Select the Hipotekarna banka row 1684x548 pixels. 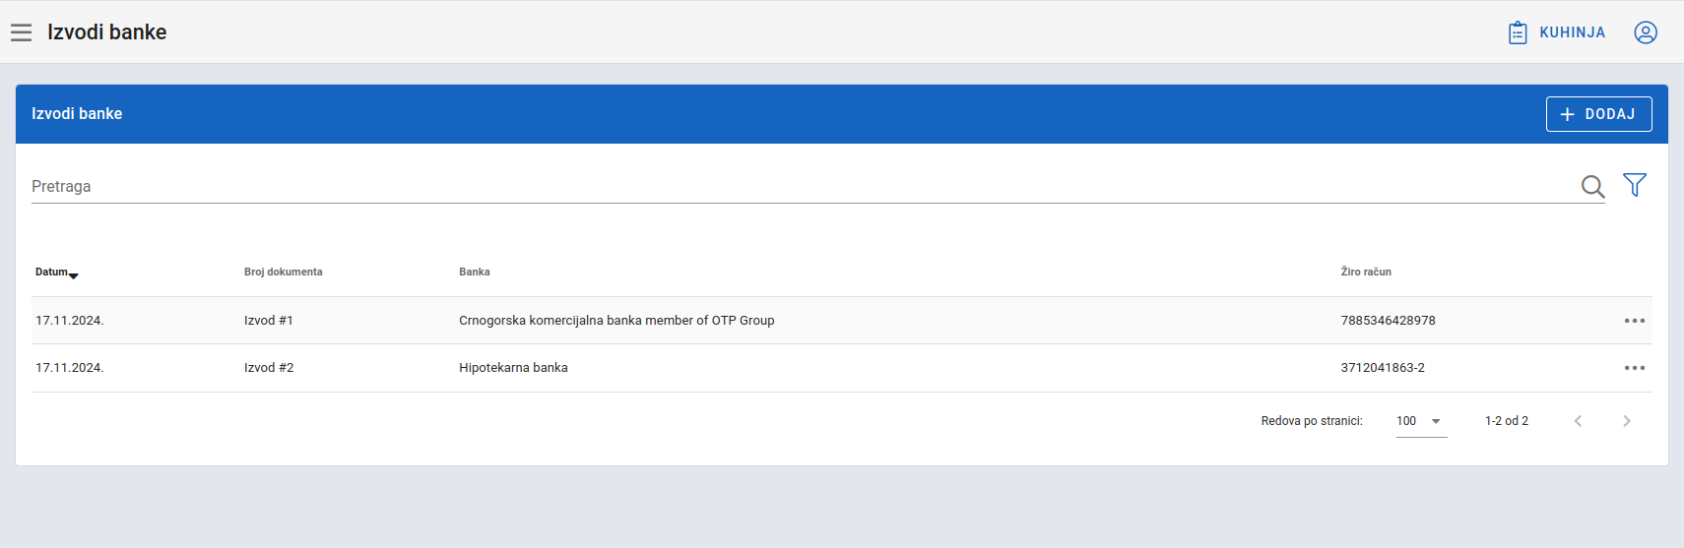513,368
